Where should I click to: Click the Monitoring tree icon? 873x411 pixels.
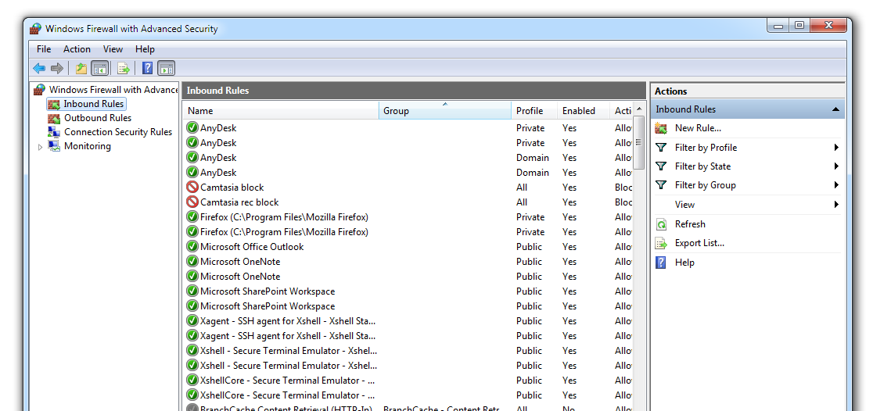(x=54, y=146)
